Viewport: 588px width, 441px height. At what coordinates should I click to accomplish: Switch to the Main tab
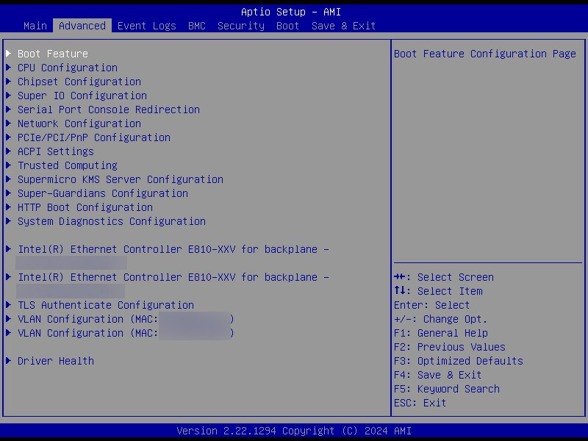(35, 25)
